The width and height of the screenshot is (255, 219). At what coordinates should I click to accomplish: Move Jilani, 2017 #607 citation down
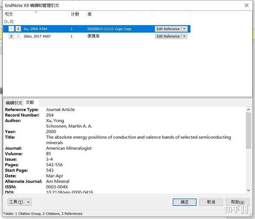[18, 36]
